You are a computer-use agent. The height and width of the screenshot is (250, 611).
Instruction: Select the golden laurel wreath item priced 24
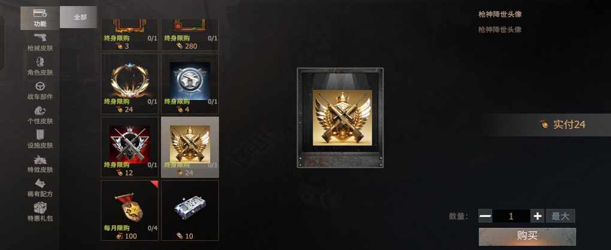pos(130,84)
